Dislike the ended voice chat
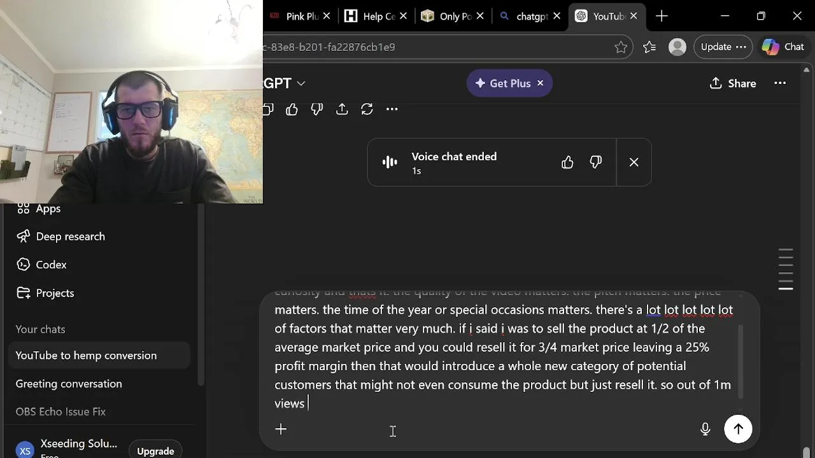 (596, 163)
